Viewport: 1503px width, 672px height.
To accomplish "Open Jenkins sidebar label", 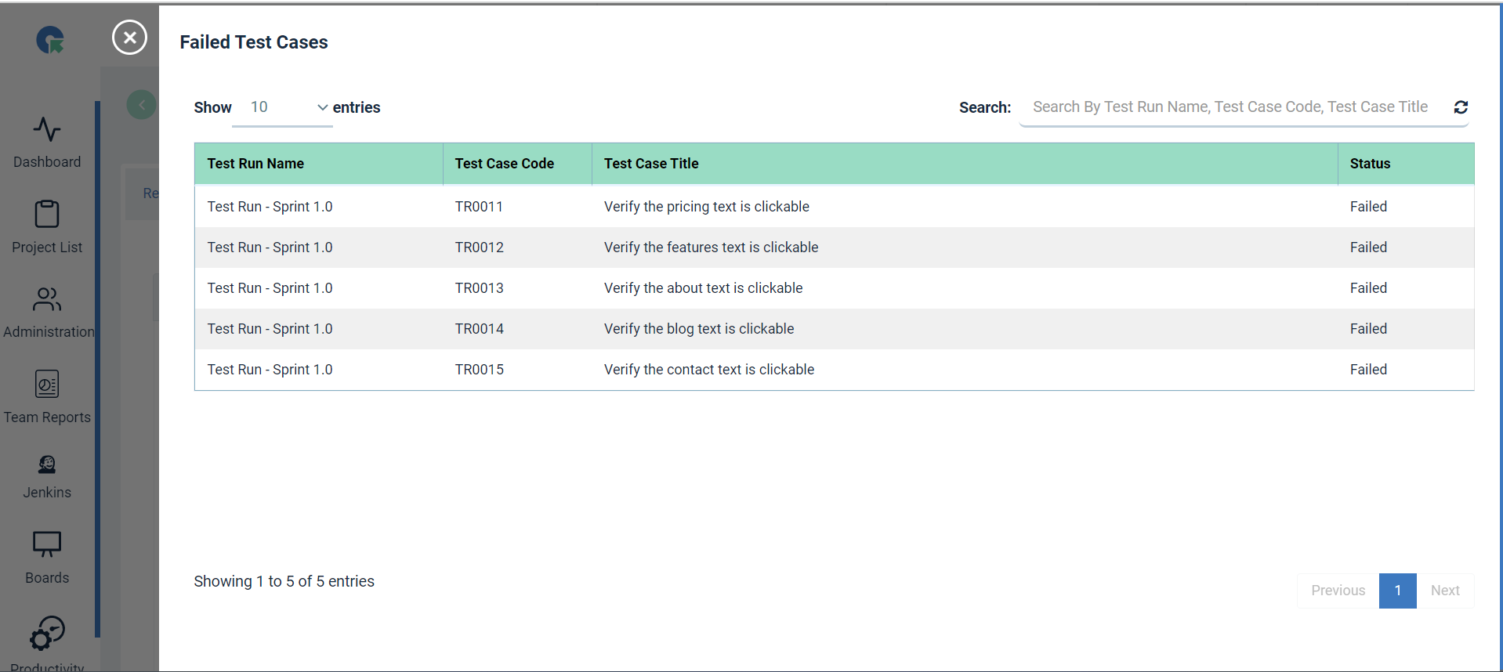I will (x=47, y=493).
